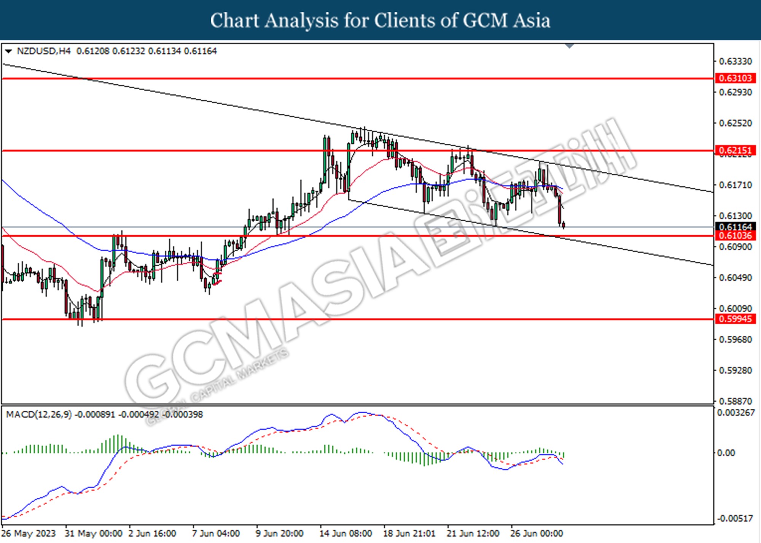Click the 0.61300 price scale value
The image size is (761, 543).
click(735, 216)
